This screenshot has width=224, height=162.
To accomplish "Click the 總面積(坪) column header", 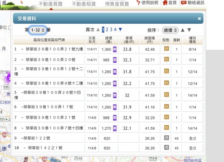I will [150, 40].
